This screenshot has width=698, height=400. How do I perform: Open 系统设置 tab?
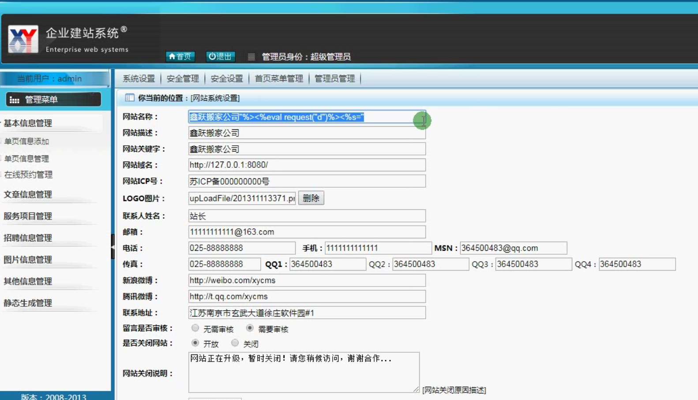coord(139,79)
